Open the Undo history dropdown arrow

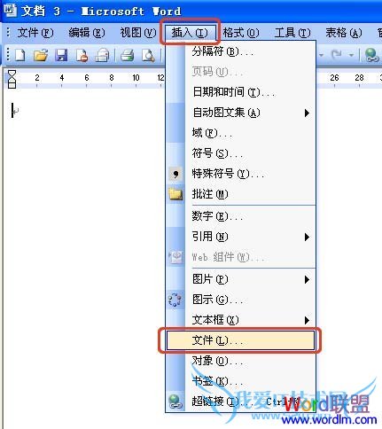(x=321, y=55)
